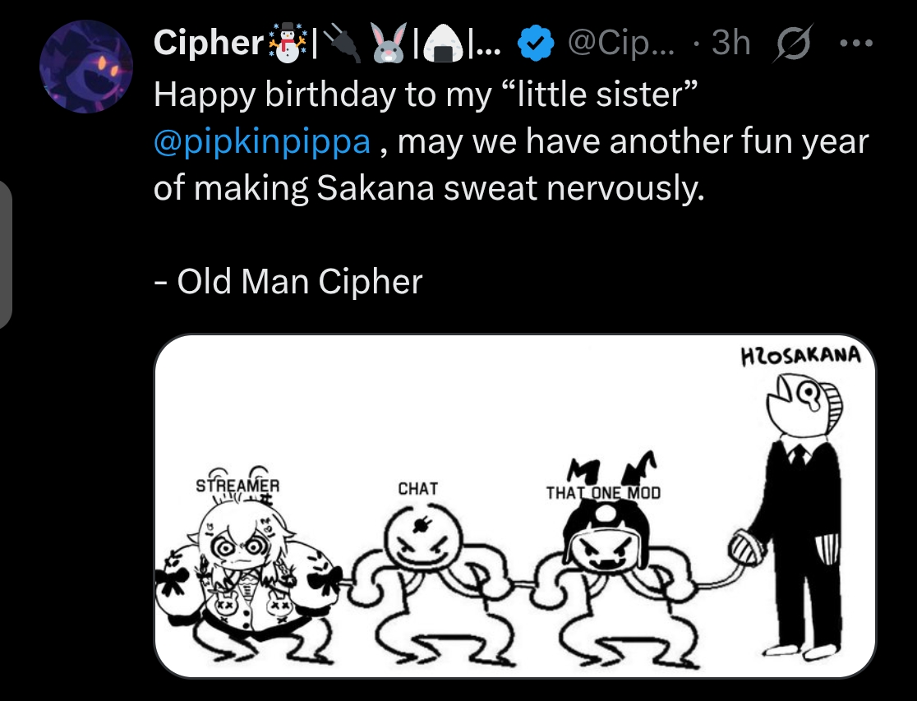The image size is (917, 701).
Task: Click the Cipher display name
Action: pyautogui.click(x=208, y=44)
